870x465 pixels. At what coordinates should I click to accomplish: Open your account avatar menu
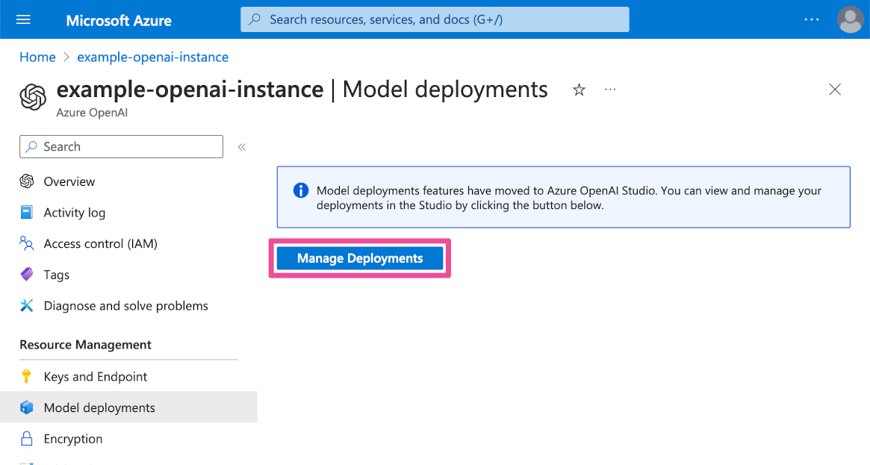[850, 19]
